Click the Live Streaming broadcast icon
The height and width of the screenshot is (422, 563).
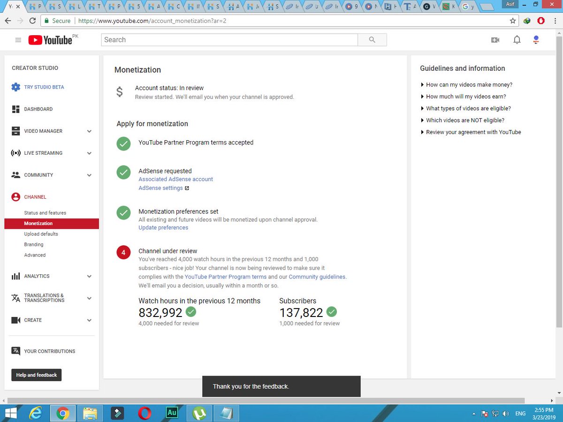[15, 153]
